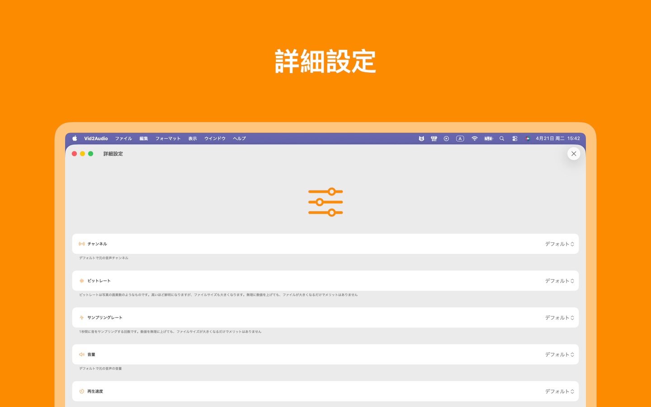This screenshot has height=407, width=651.
Task: Click the three-knob tuner menu bar icon
Action: [434, 138]
